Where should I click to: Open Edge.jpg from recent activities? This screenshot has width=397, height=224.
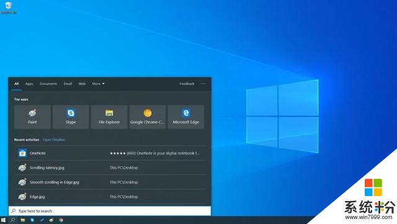tap(110, 196)
